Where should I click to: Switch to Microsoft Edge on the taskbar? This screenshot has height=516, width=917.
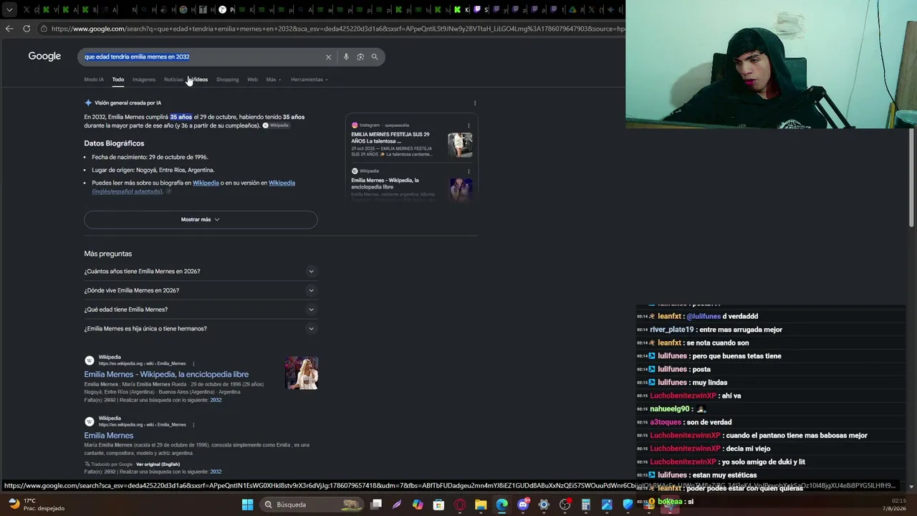pos(501,505)
